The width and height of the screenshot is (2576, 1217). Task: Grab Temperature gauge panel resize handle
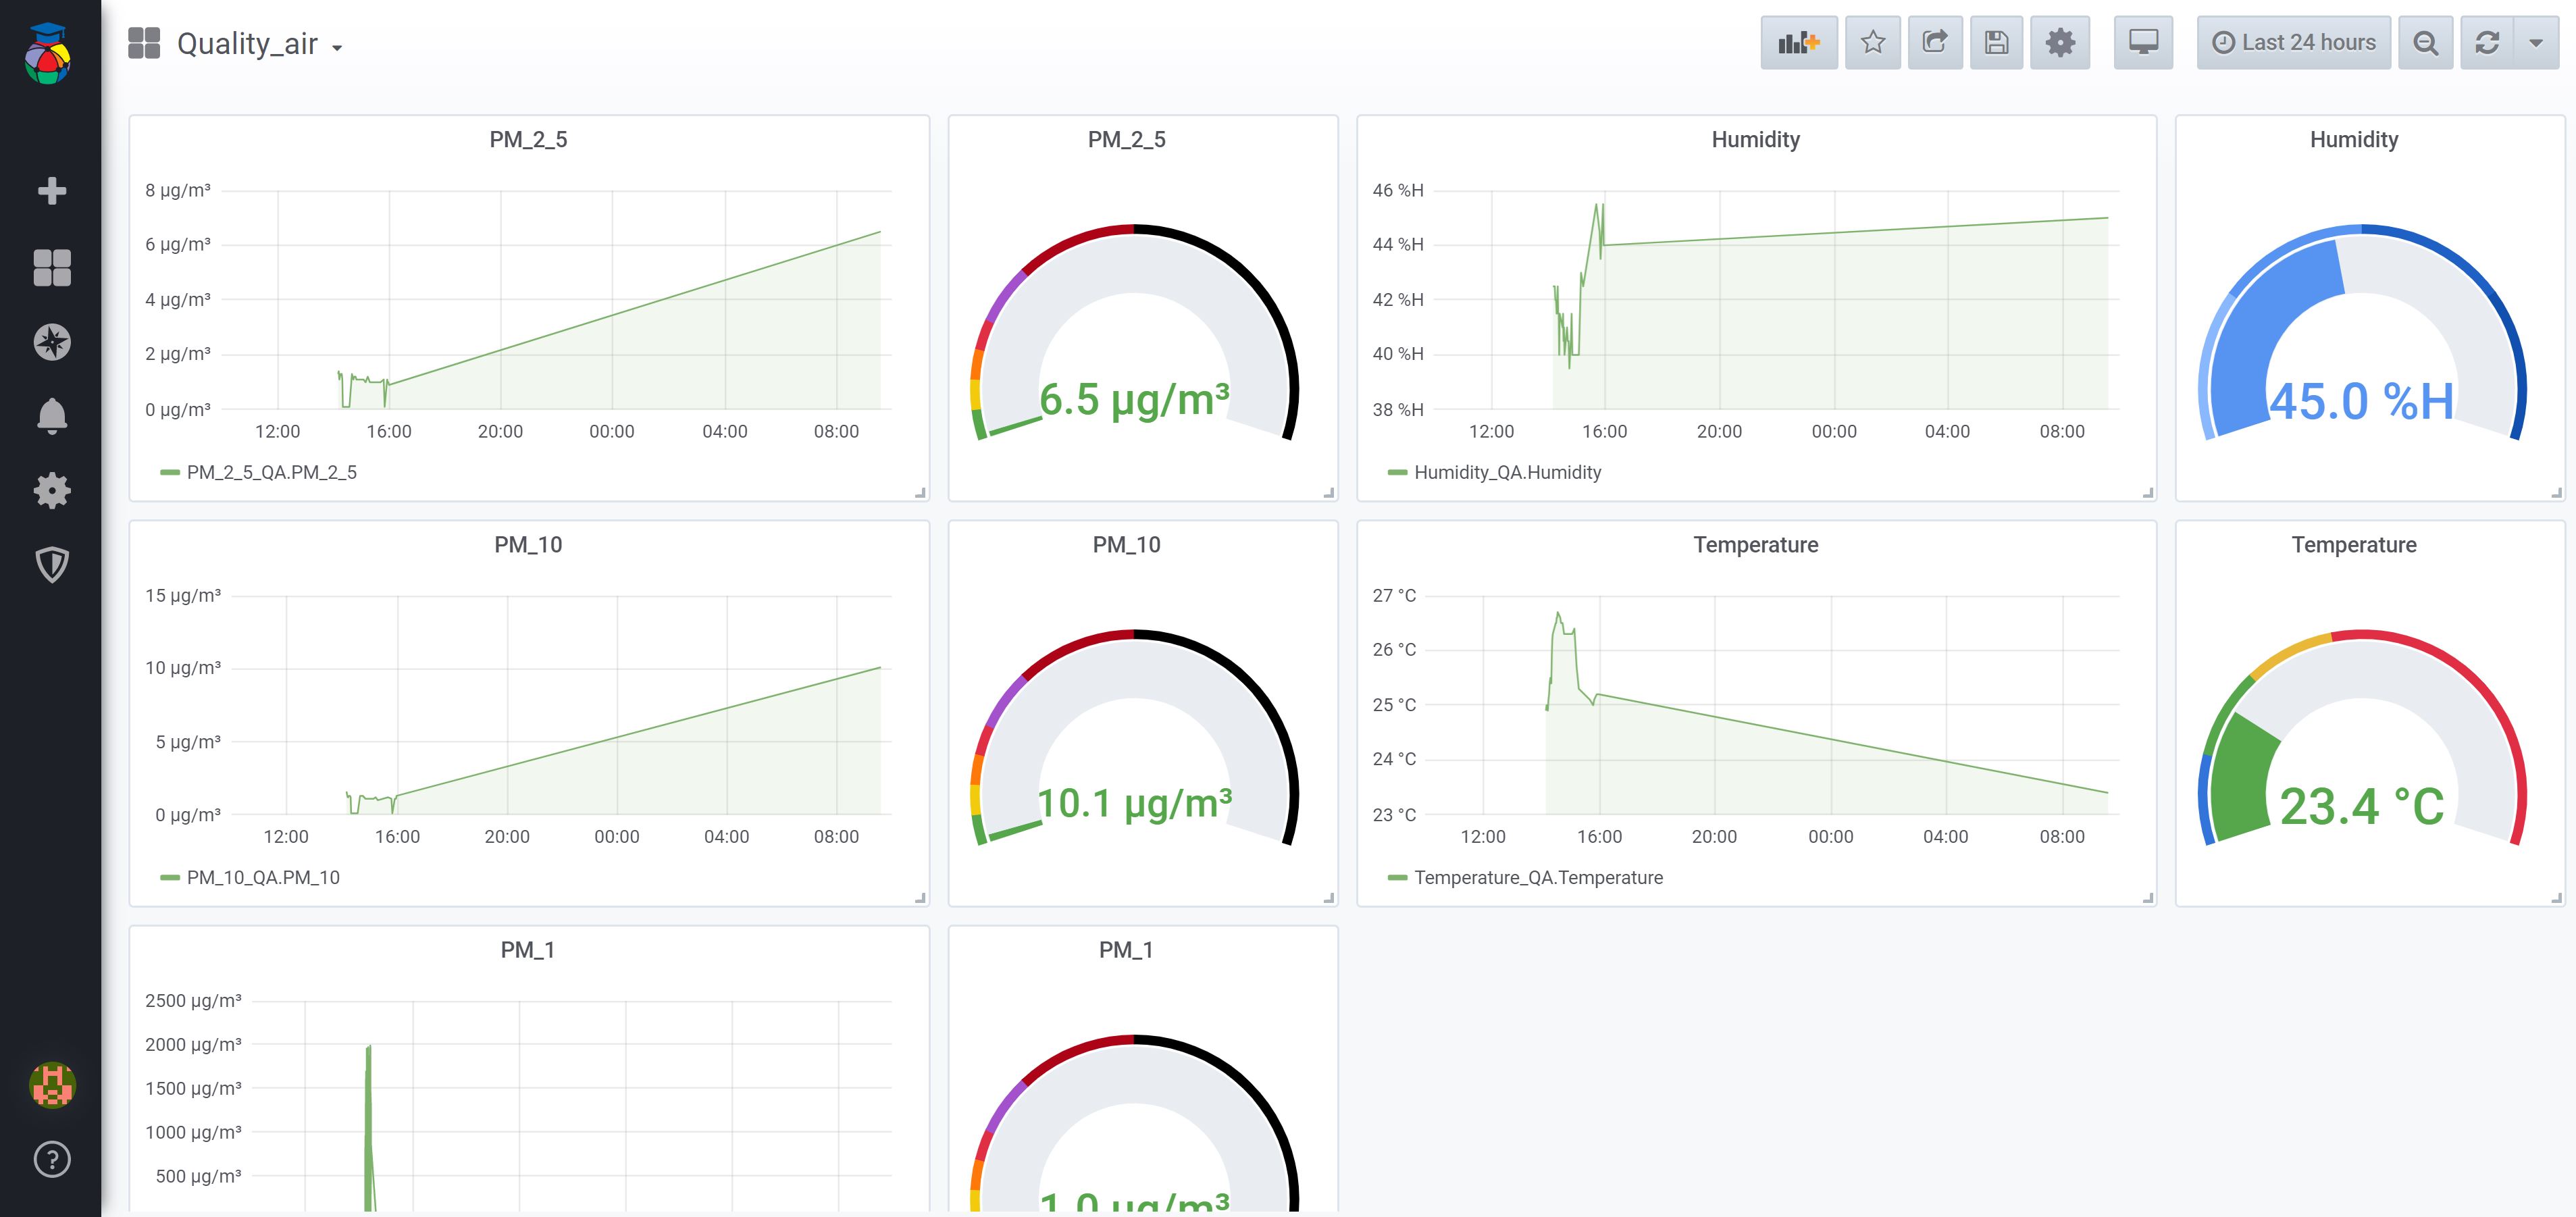point(2557,897)
